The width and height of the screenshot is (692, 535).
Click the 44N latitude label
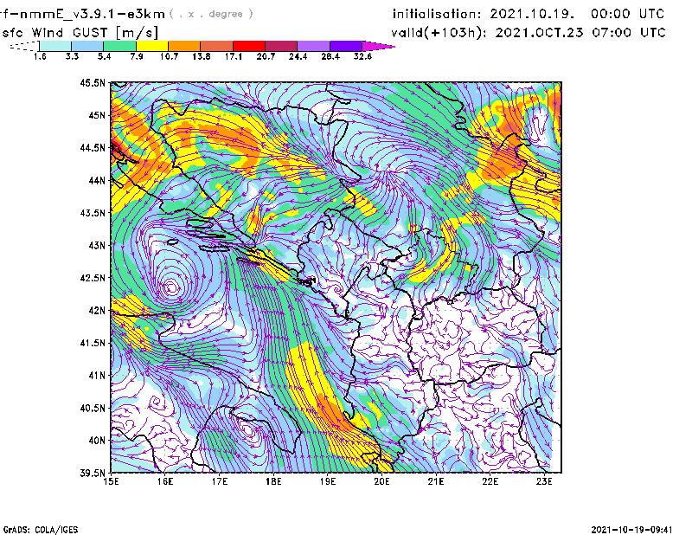point(97,180)
